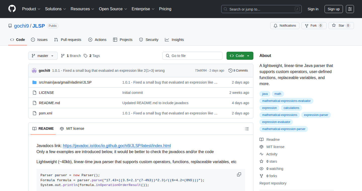362x191 pixels.
Task: Switch to the Projects tab
Action: tap(123, 40)
